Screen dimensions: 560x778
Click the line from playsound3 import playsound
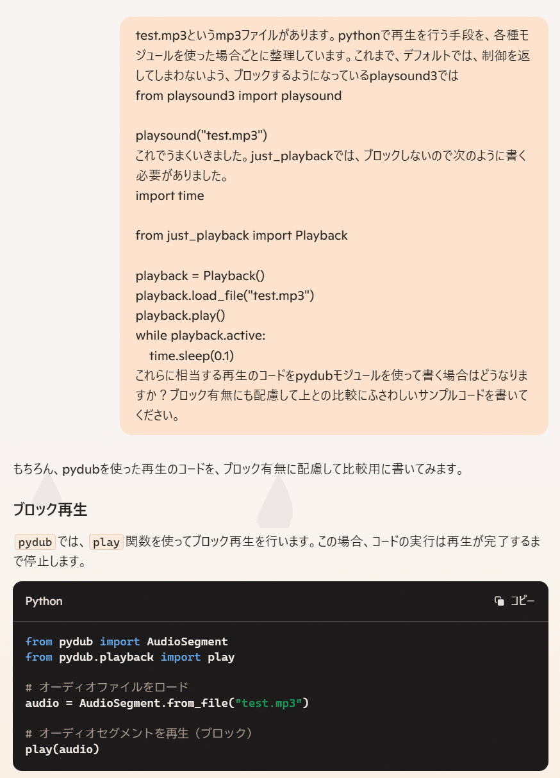[x=238, y=95]
